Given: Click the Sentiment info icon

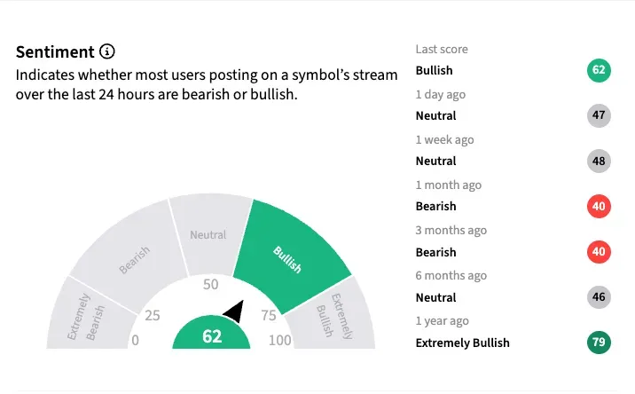Looking at the screenshot, I should click(107, 51).
